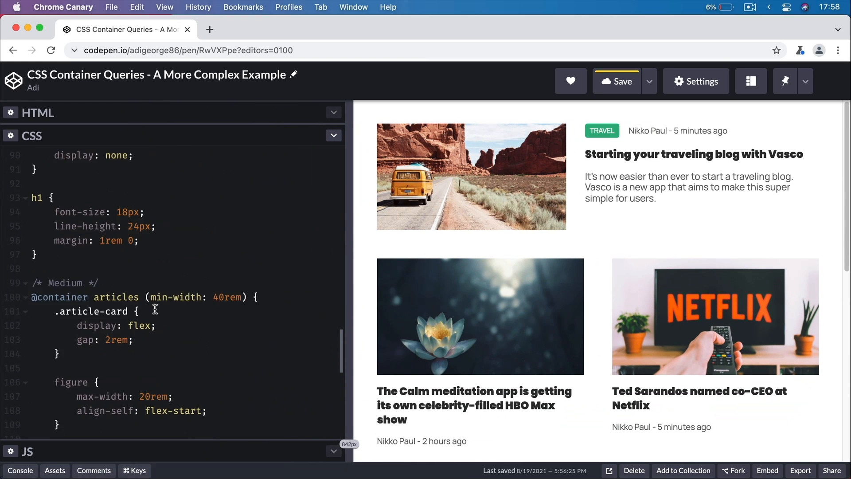Open the Assets panel
851x479 pixels.
pos(55,471)
